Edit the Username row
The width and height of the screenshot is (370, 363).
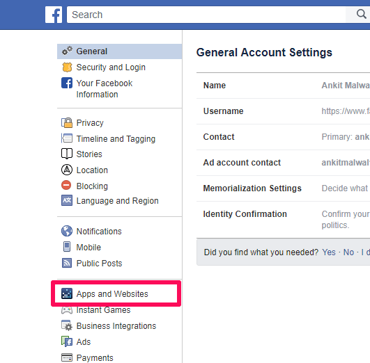click(283, 111)
